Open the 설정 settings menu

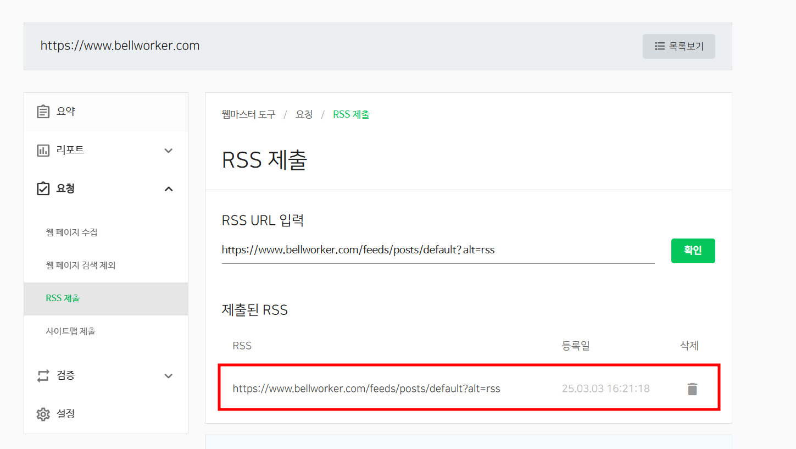point(106,414)
